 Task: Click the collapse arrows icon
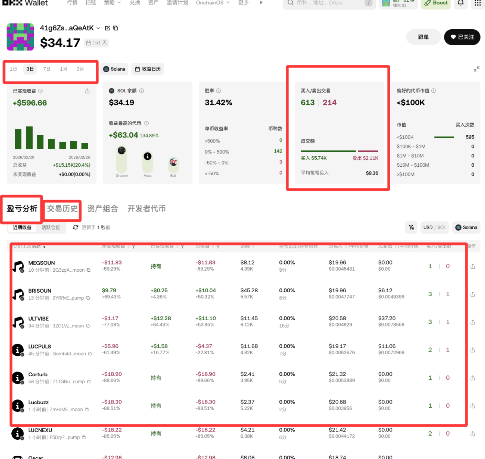click(476, 69)
